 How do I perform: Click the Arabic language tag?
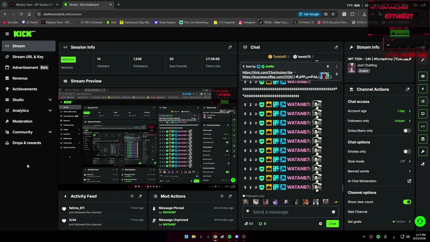(364, 71)
